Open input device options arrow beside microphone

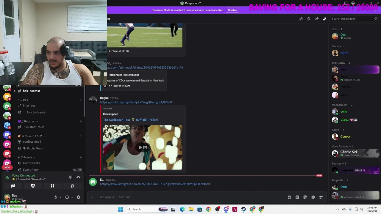pos(60,197)
